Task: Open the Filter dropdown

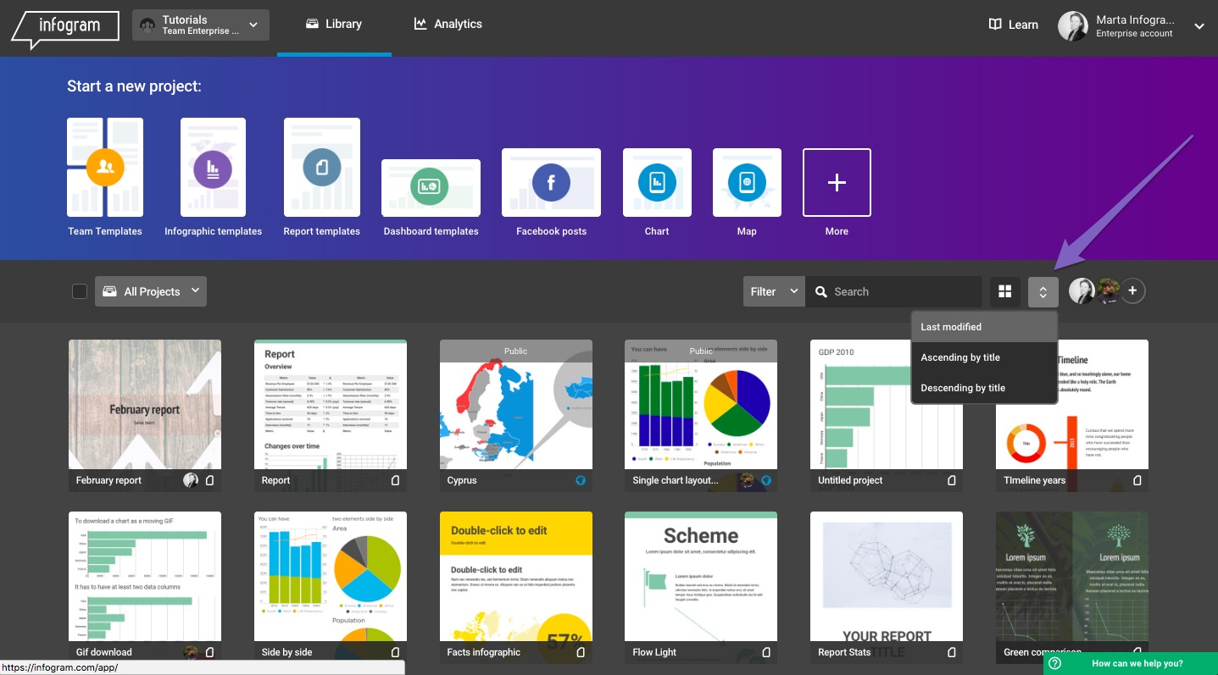Action: pos(773,291)
